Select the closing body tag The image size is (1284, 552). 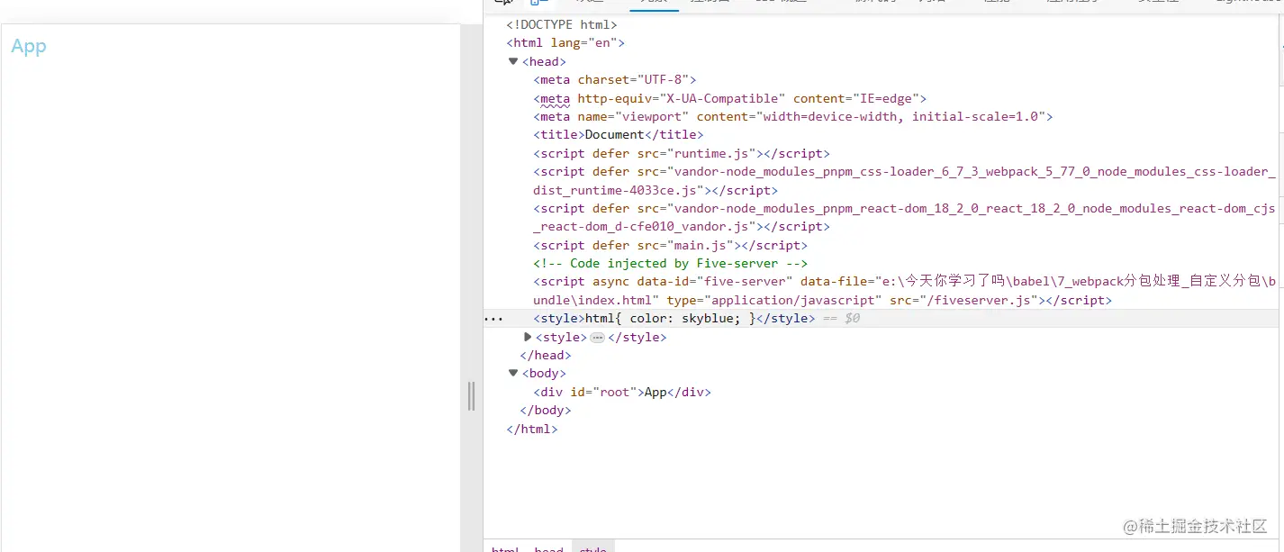(x=546, y=411)
